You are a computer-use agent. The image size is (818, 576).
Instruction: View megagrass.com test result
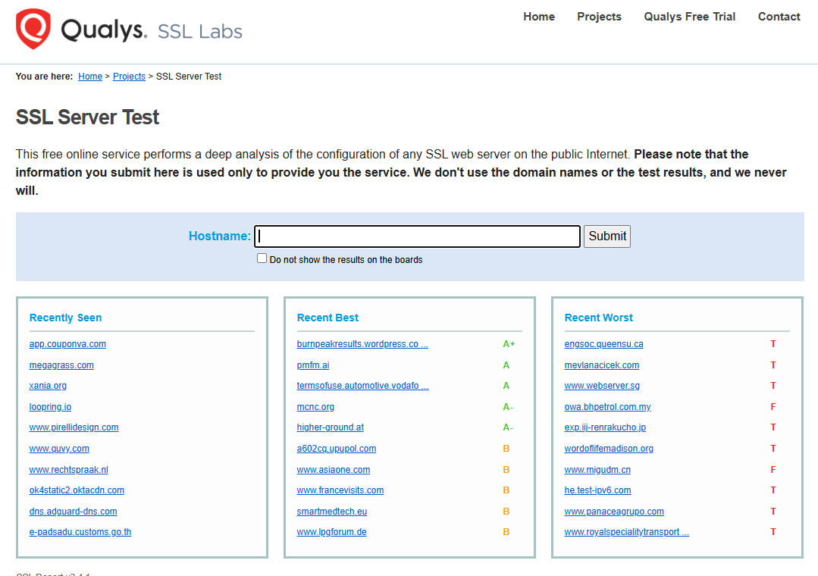pos(61,365)
